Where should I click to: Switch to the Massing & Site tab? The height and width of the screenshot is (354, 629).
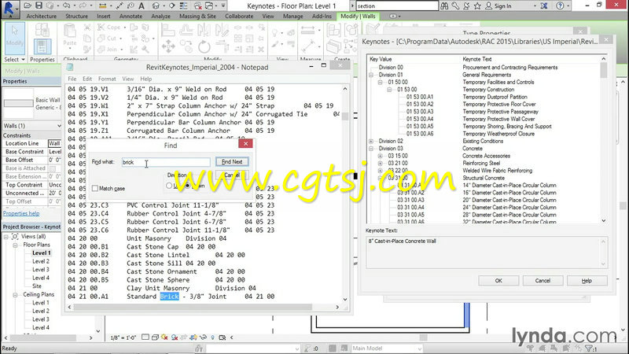[x=197, y=16]
